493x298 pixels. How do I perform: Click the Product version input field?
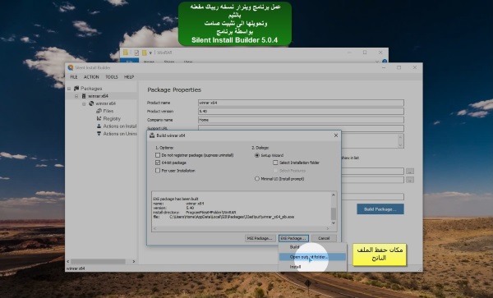(301, 111)
